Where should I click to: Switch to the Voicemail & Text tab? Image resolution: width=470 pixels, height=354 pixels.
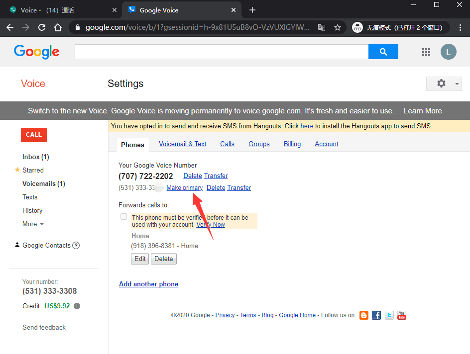point(182,144)
